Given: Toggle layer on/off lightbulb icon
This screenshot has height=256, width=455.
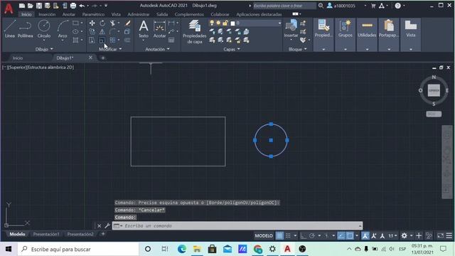Looking at the screenshot, I should click(x=212, y=23).
